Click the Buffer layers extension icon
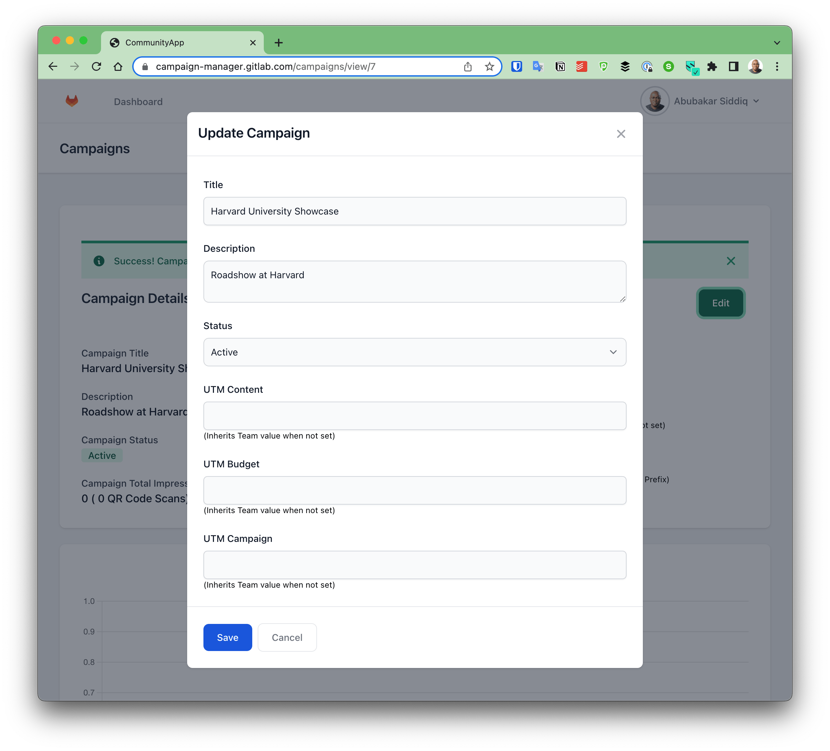This screenshot has height=751, width=830. 625,66
